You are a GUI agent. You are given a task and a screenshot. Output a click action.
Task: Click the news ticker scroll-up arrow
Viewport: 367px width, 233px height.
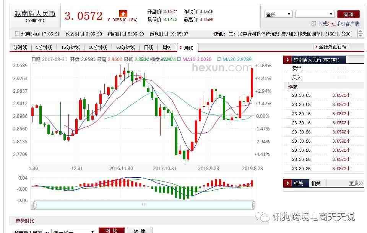(x=361, y=32)
